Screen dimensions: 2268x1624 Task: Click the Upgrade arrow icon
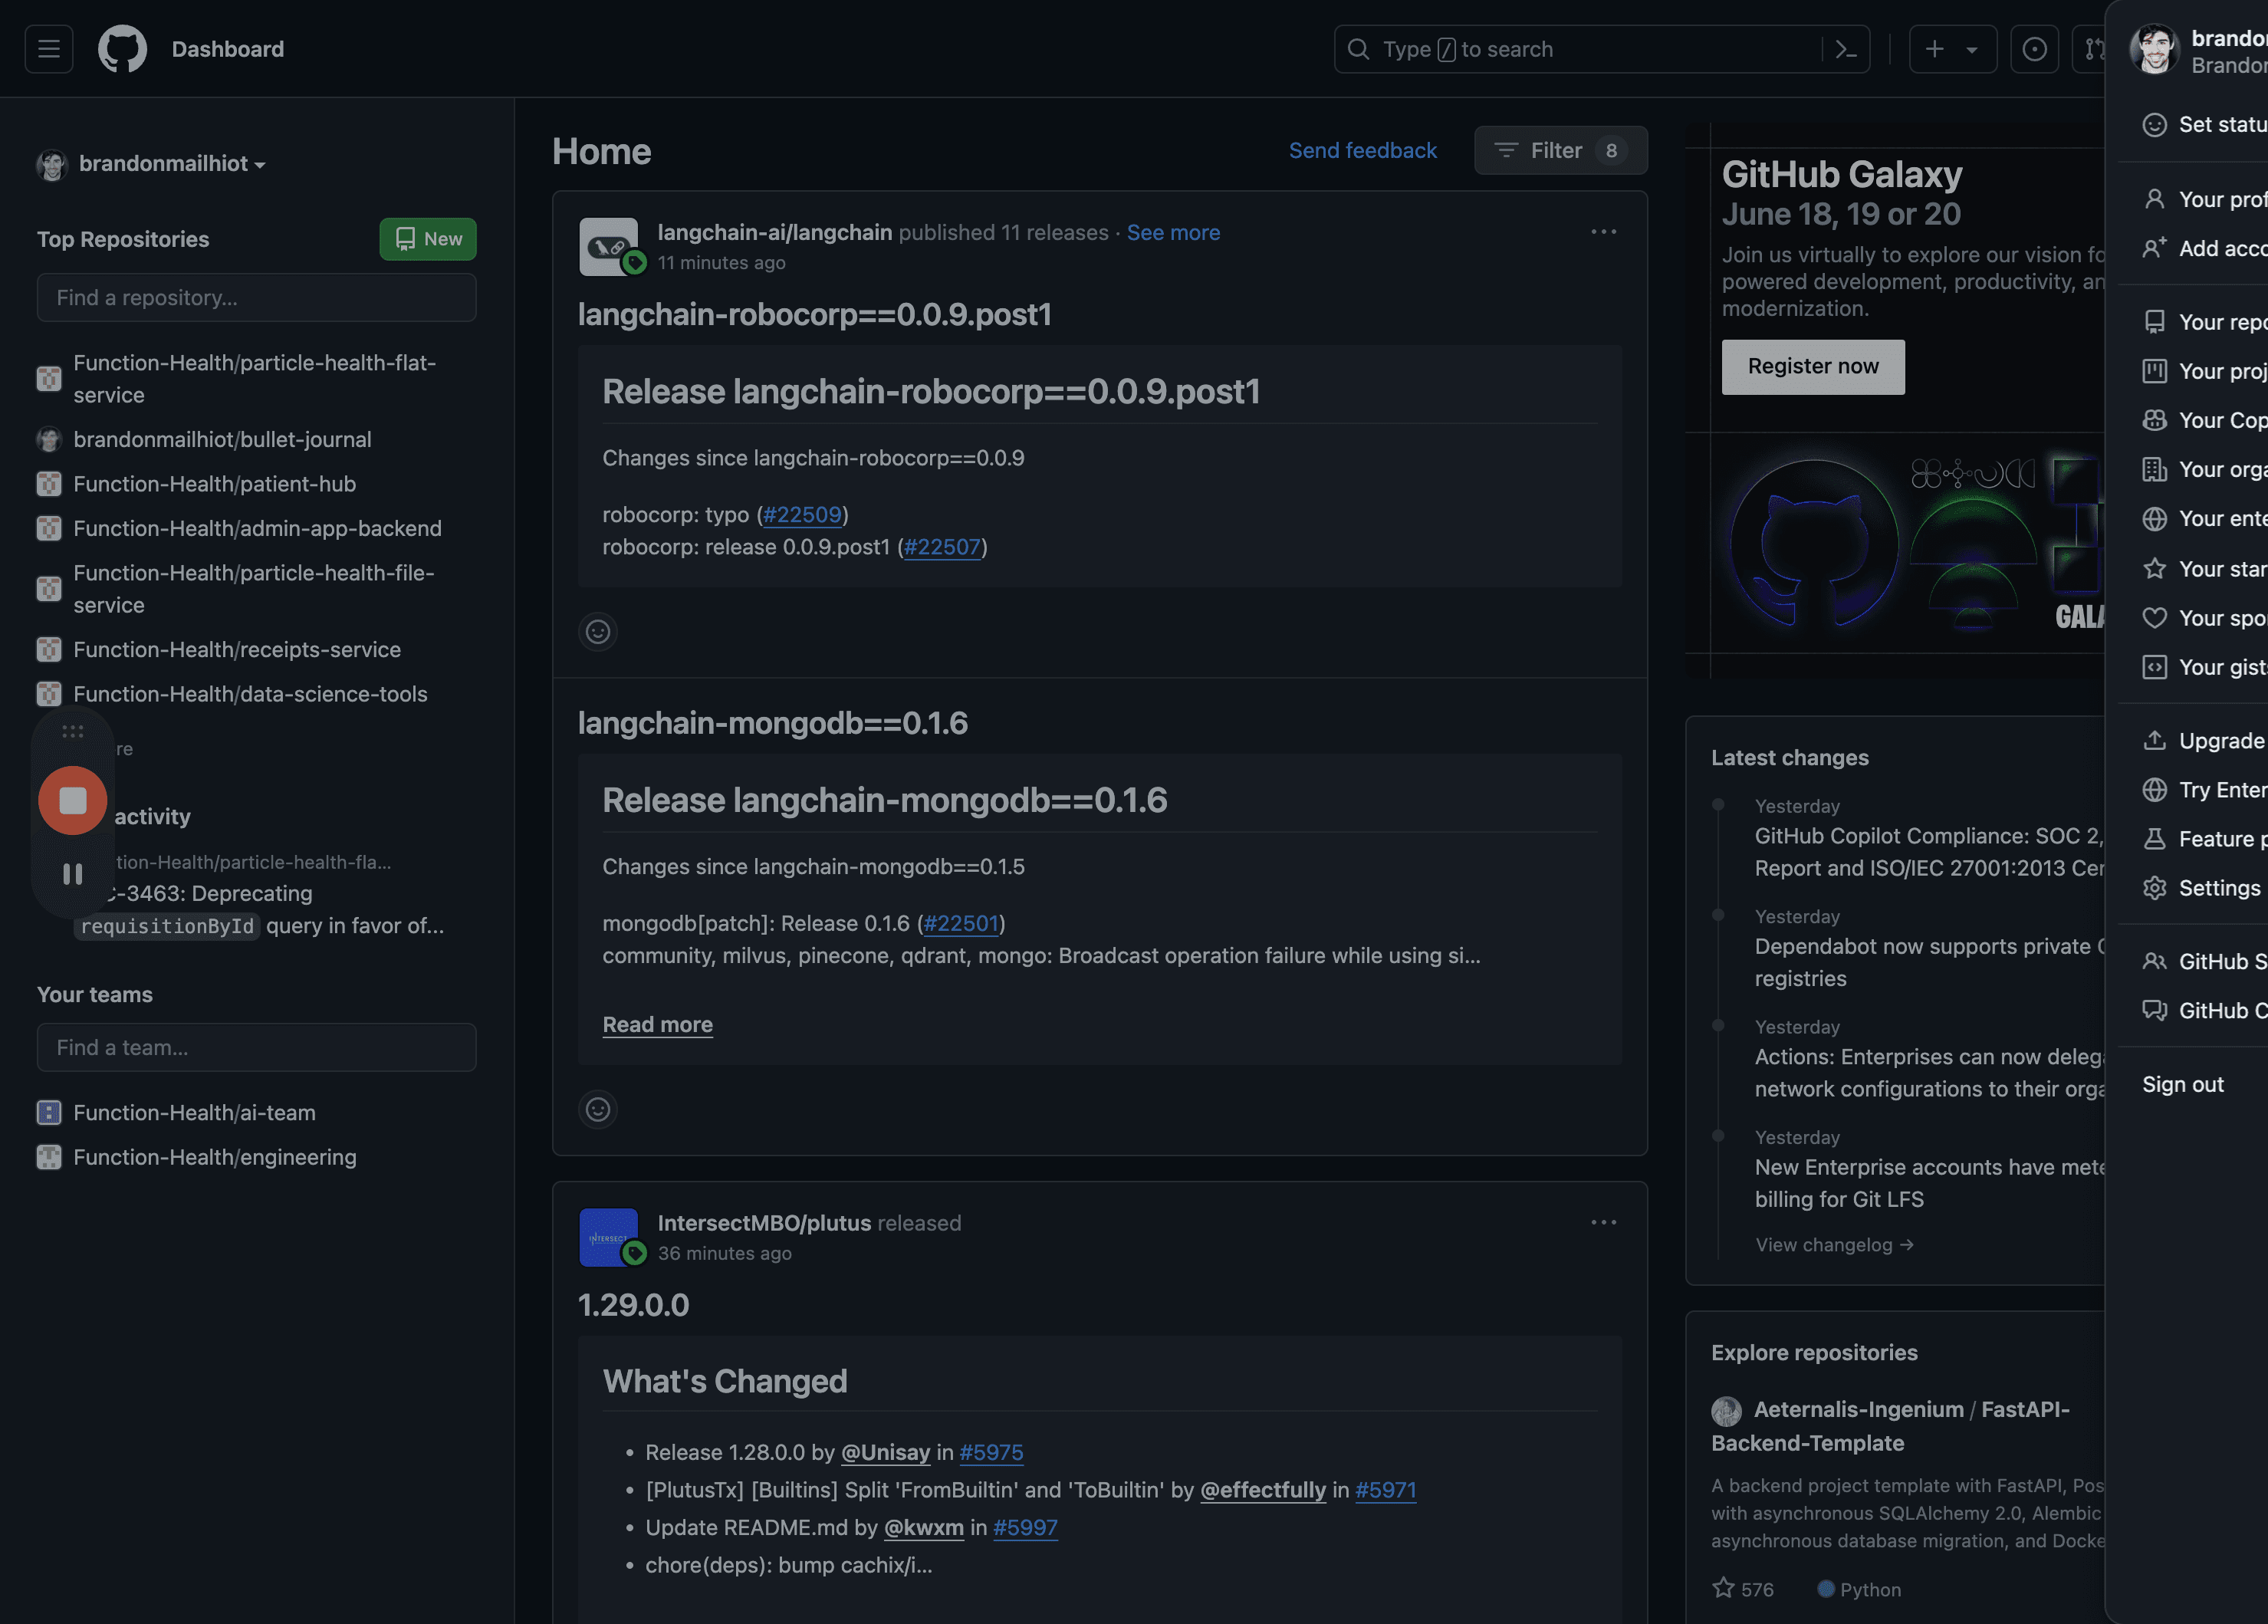(2154, 740)
